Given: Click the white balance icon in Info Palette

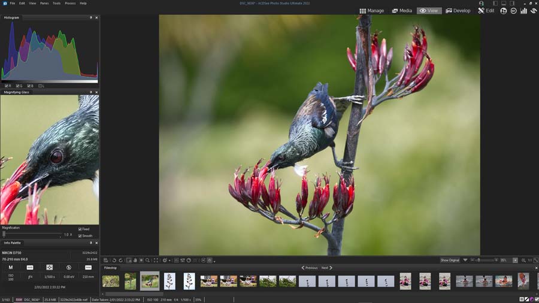Looking at the screenshot, I should (x=30, y=267).
